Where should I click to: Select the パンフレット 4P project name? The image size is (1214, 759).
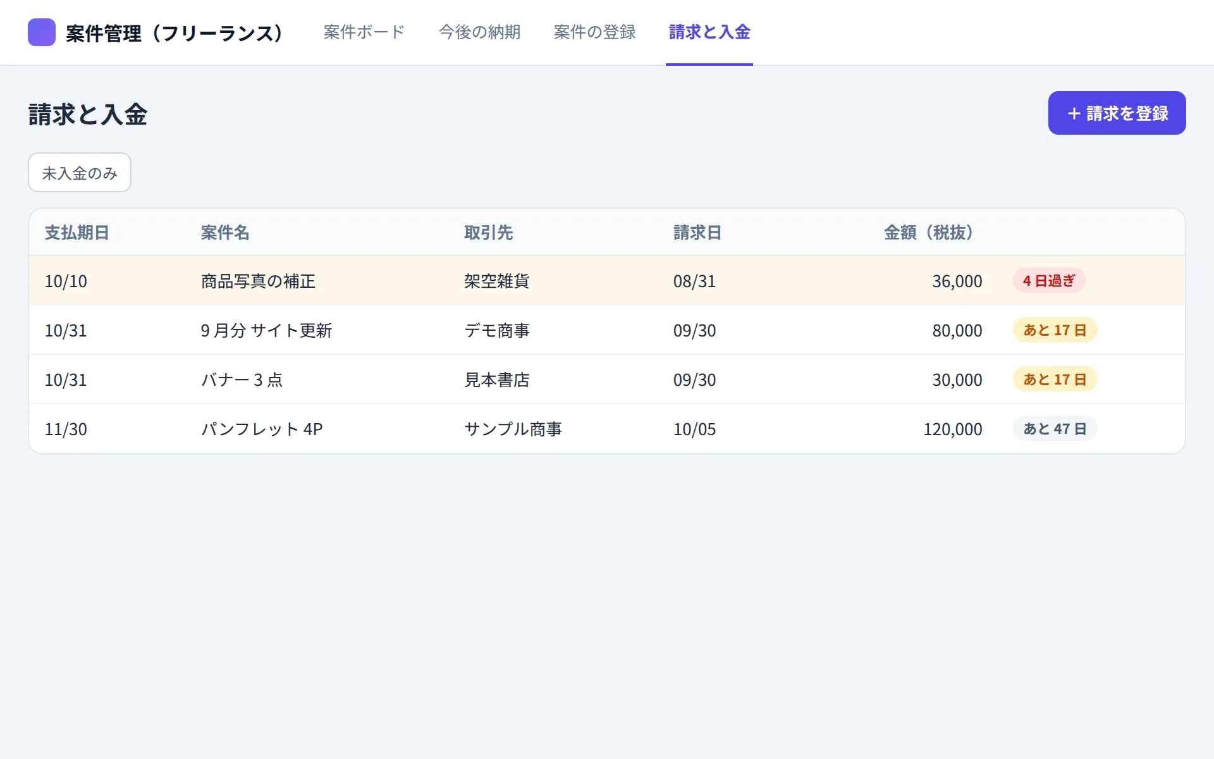tap(262, 429)
